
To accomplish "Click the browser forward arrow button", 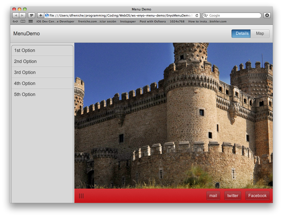I will (22, 15).
